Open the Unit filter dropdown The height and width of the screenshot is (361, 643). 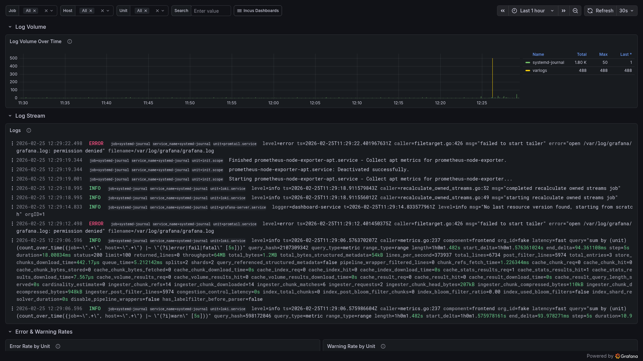tap(163, 11)
